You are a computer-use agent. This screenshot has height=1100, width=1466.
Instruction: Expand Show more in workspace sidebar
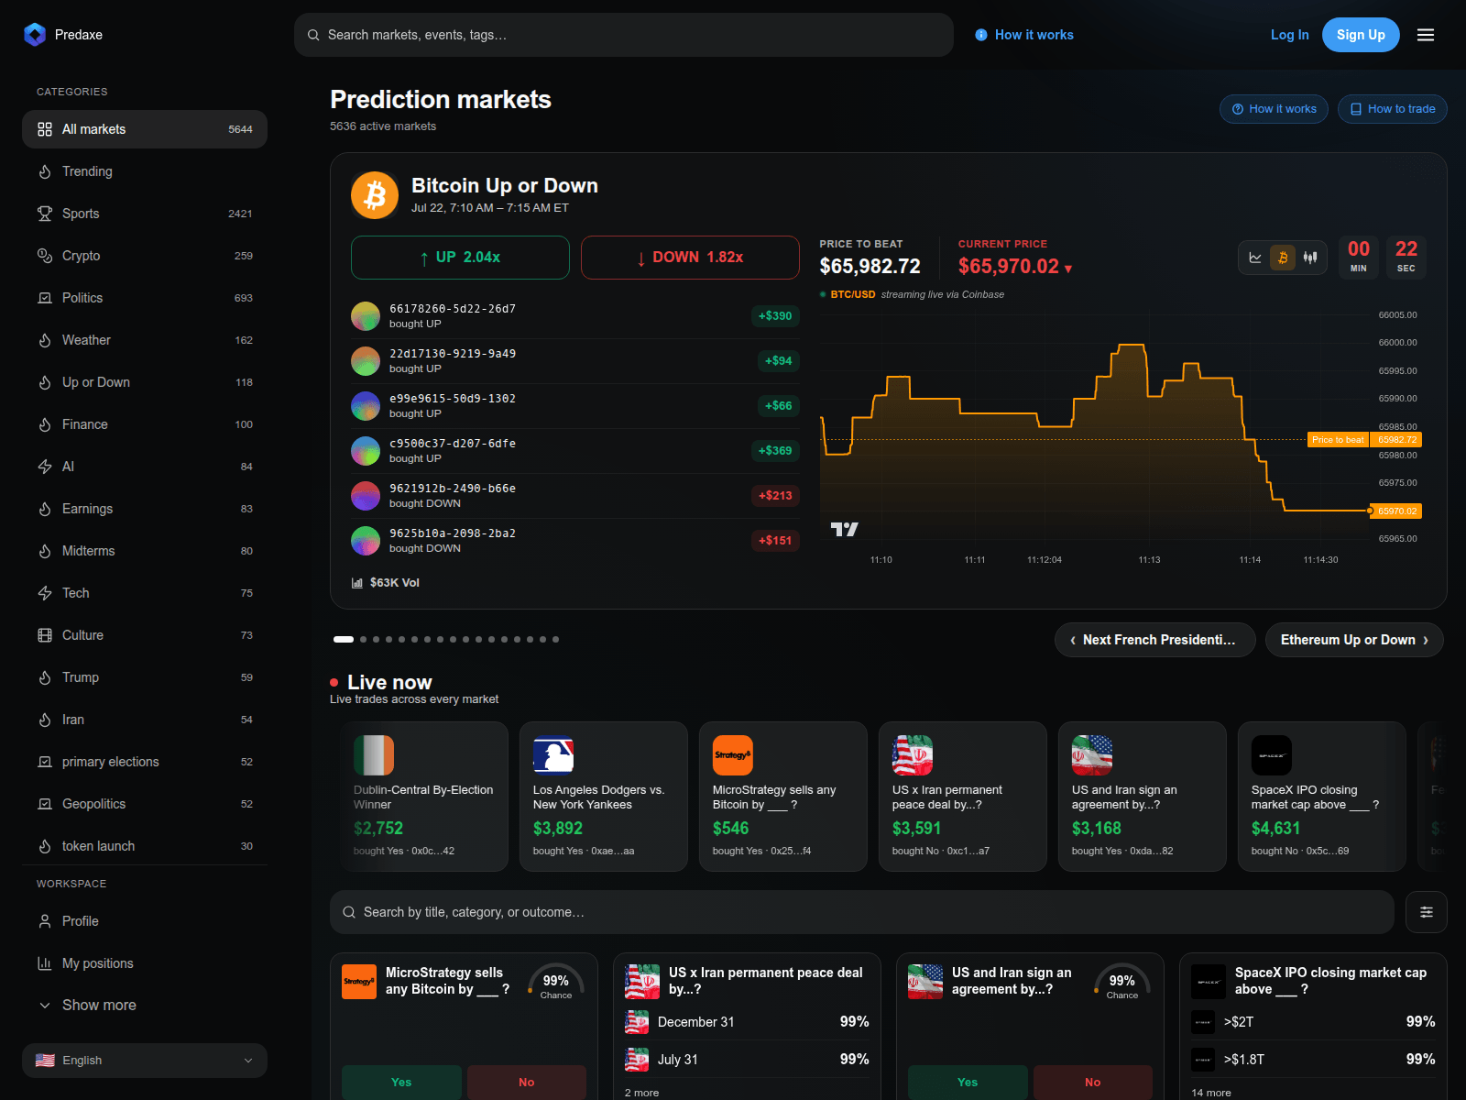click(x=145, y=1006)
